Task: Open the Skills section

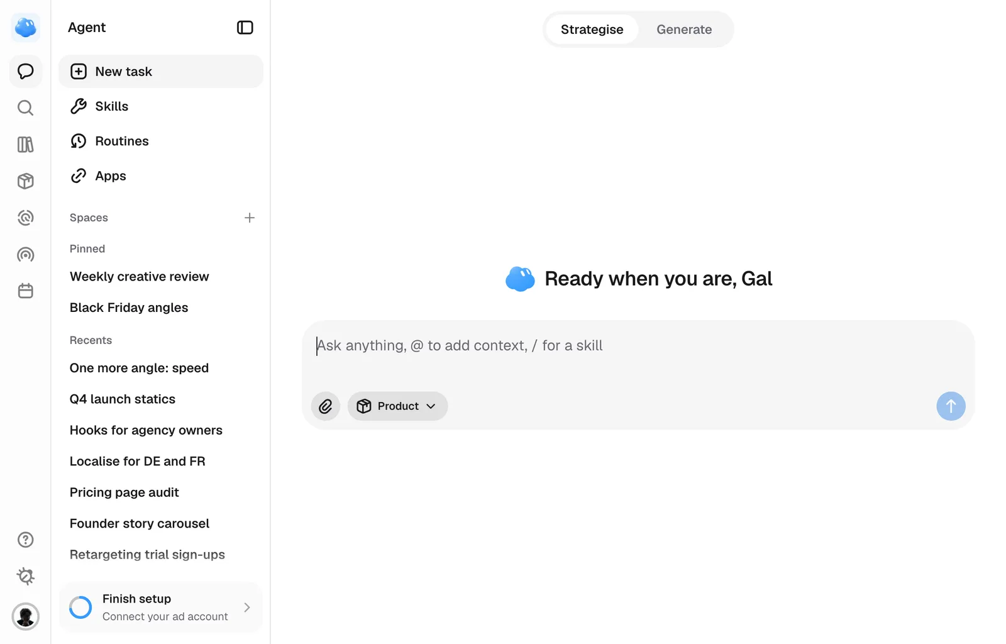Action: tap(161, 106)
